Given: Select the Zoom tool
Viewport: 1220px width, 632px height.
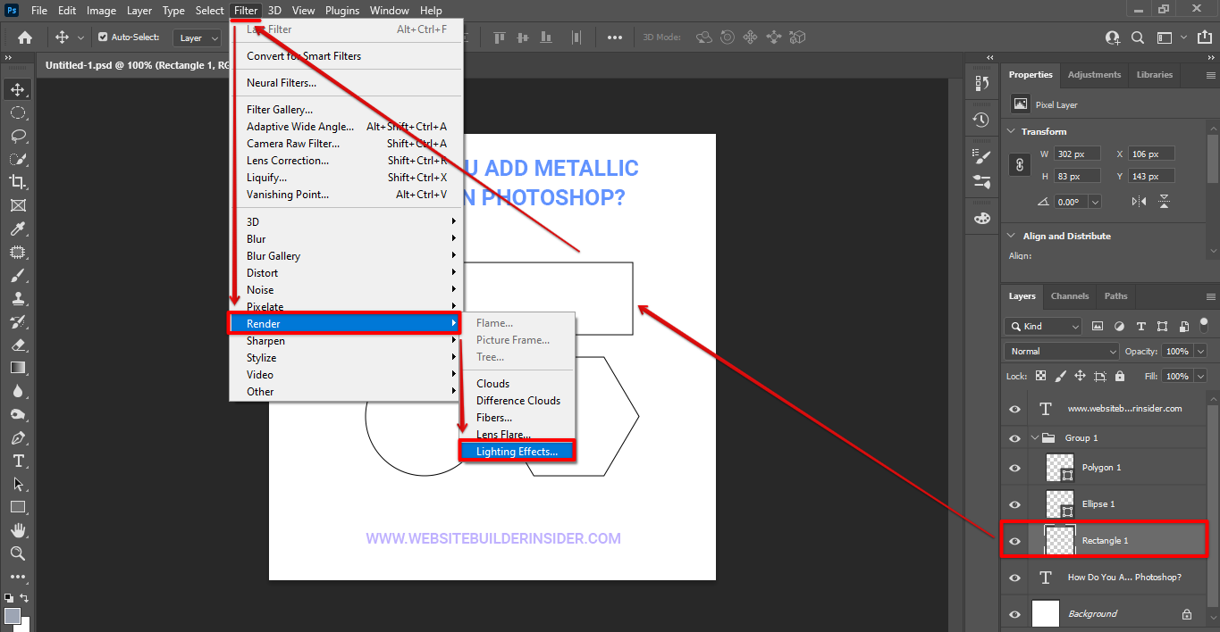Looking at the screenshot, I should pos(18,553).
